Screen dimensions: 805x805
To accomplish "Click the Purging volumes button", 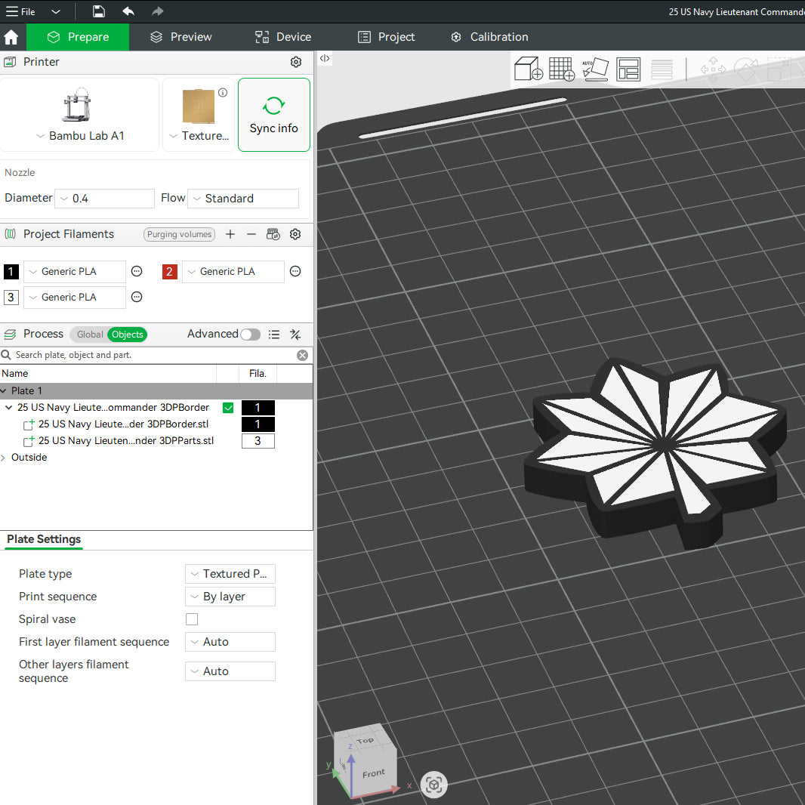I will coord(179,234).
